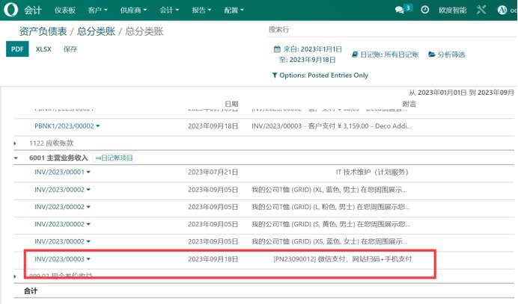Click the XLSX export button

(x=43, y=49)
